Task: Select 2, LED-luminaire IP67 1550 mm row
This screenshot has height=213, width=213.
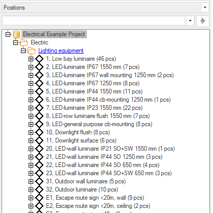Action: 93,67
